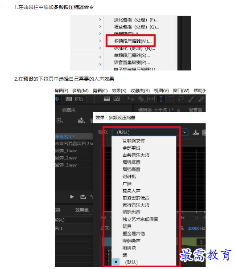Select the Razor tool
Image resolution: width=235 pixels, height=269 pixels.
(141, 99)
